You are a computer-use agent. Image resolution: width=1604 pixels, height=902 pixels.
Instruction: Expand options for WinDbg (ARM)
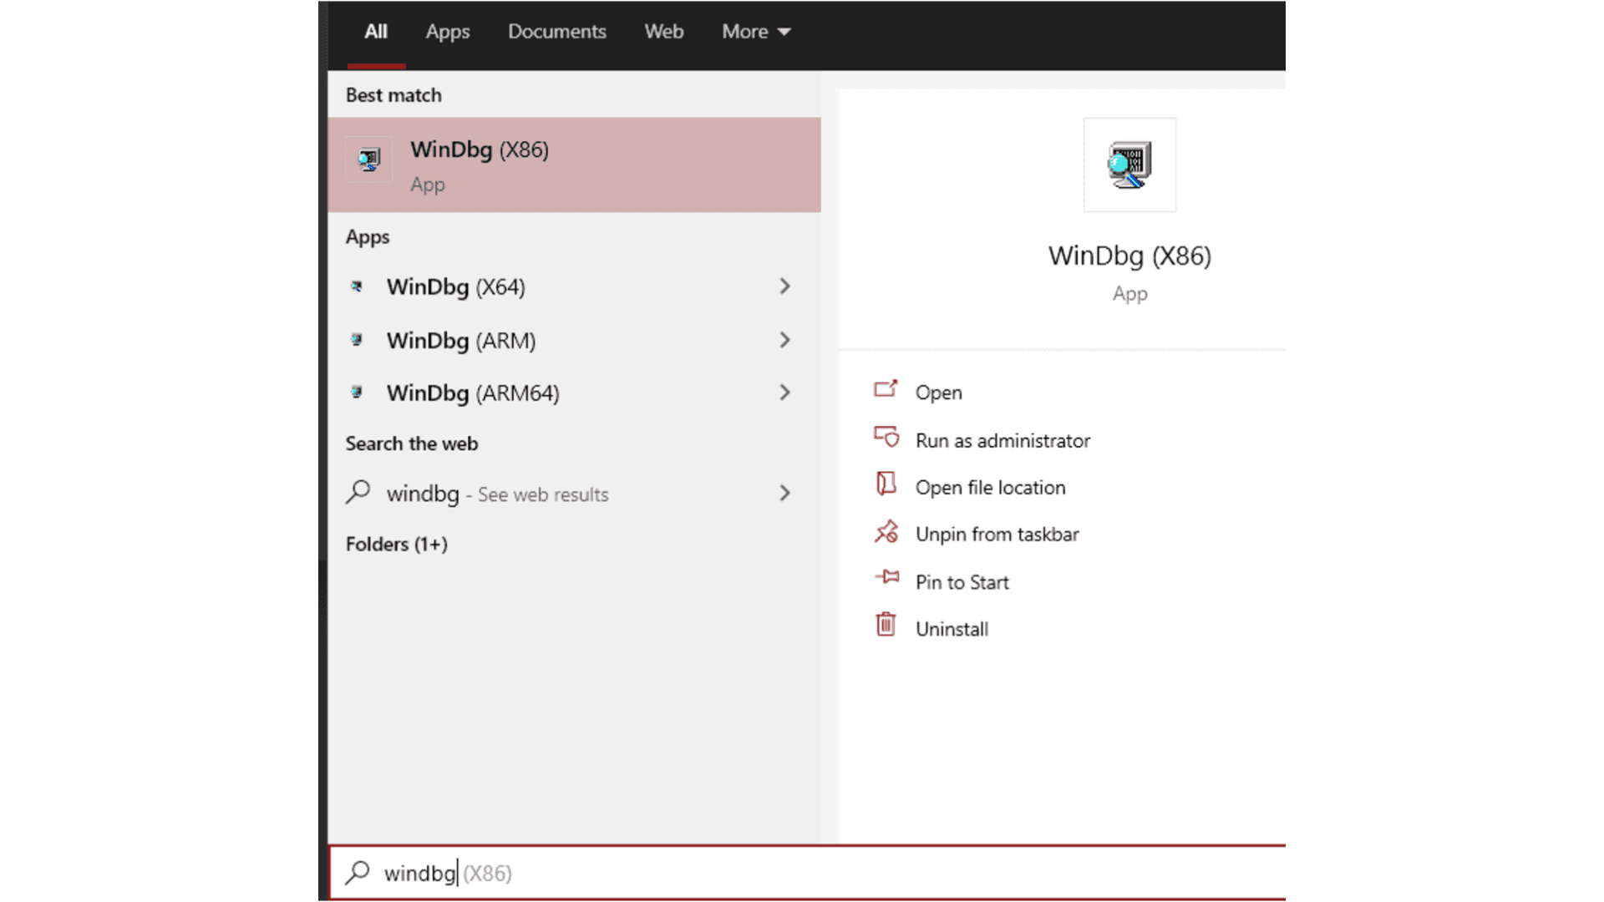click(x=784, y=340)
